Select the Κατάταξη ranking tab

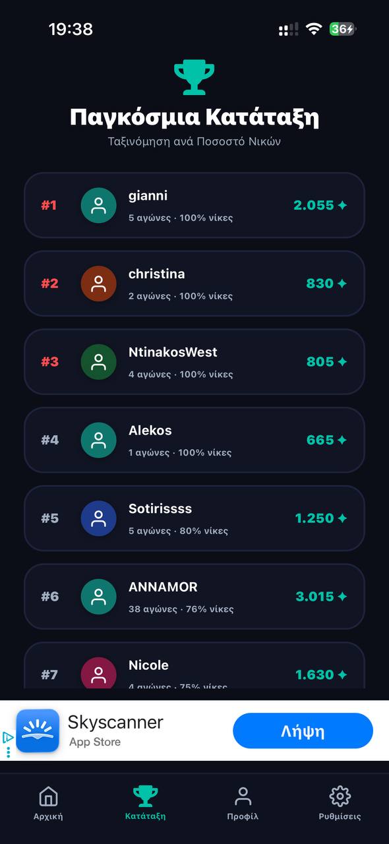tap(145, 803)
